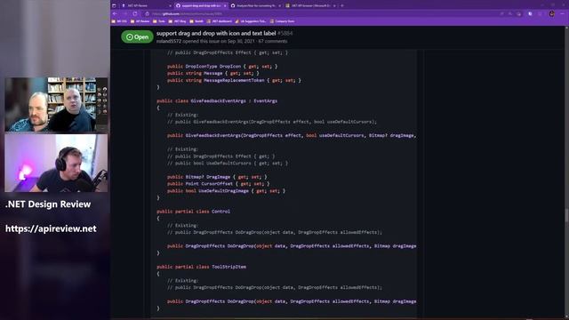Open the .NET API browser Microsoft tab
This screenshot has width=569, height=320.
pyautogui.click(x=309, y=5)
